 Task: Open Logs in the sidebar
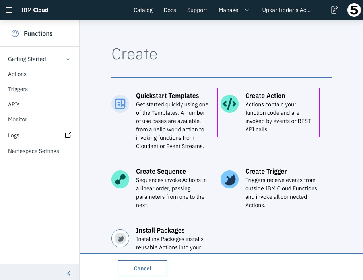coord(14,135)
